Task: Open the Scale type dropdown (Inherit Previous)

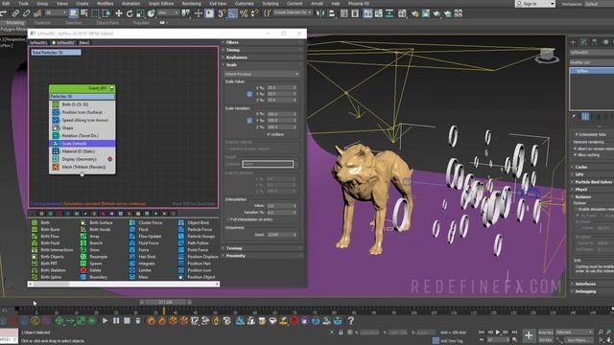Action: (x=262, y=74)
